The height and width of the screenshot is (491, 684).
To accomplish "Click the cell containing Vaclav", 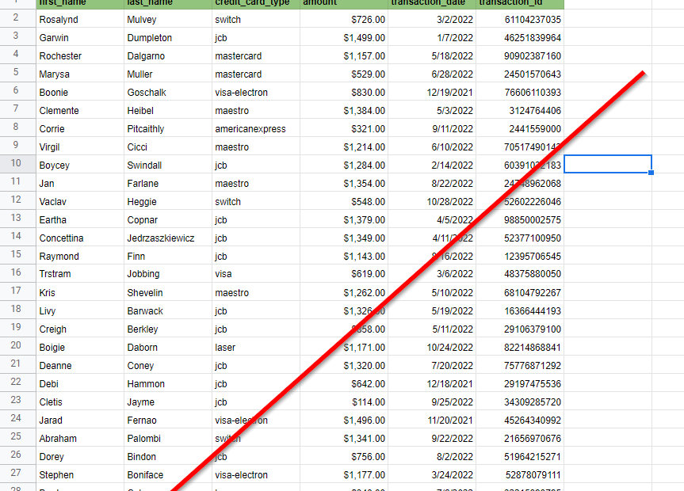I will (x=80, y=201).
